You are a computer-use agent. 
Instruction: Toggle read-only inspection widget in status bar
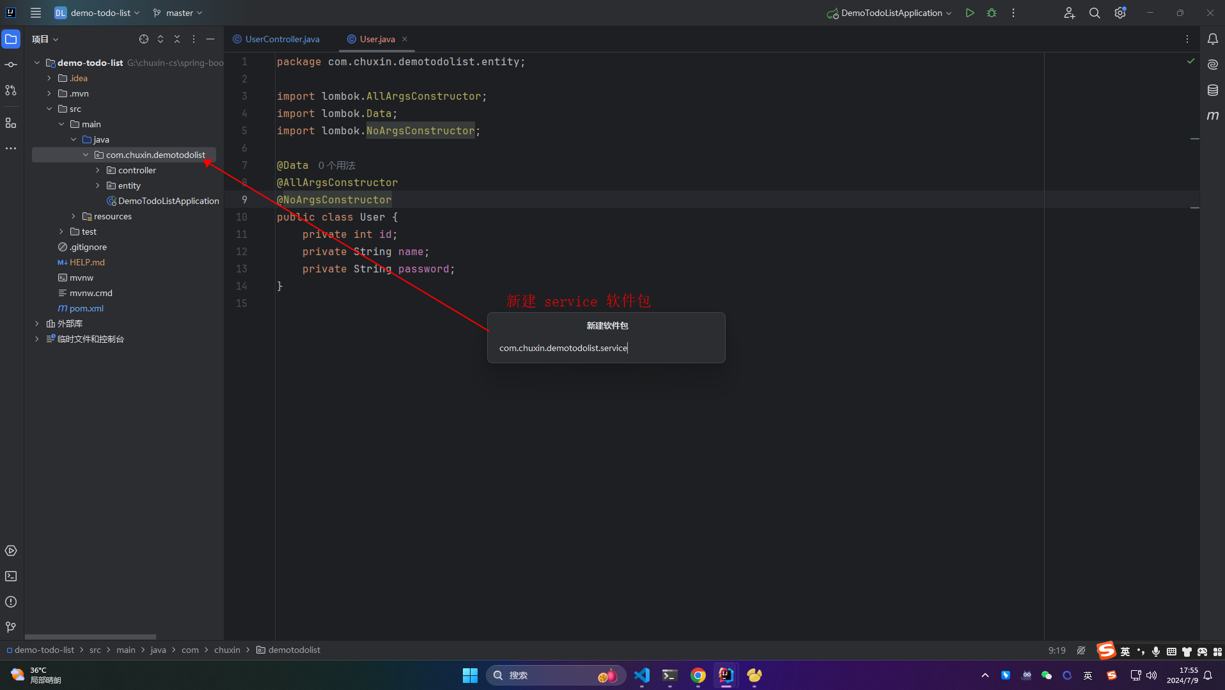point(1081,650)
